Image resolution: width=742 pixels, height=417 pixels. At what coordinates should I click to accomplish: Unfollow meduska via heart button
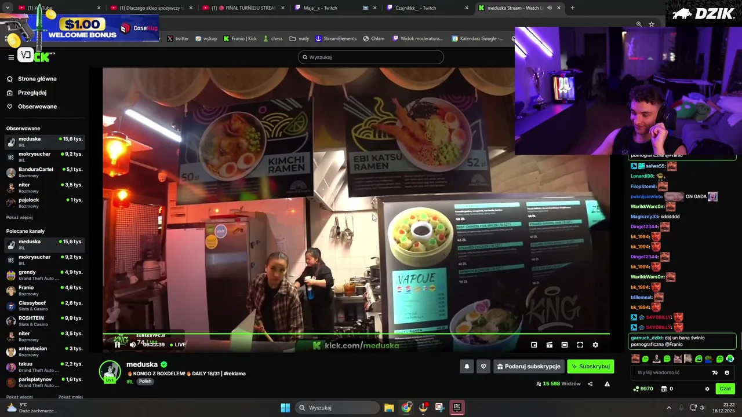[483, 367]
